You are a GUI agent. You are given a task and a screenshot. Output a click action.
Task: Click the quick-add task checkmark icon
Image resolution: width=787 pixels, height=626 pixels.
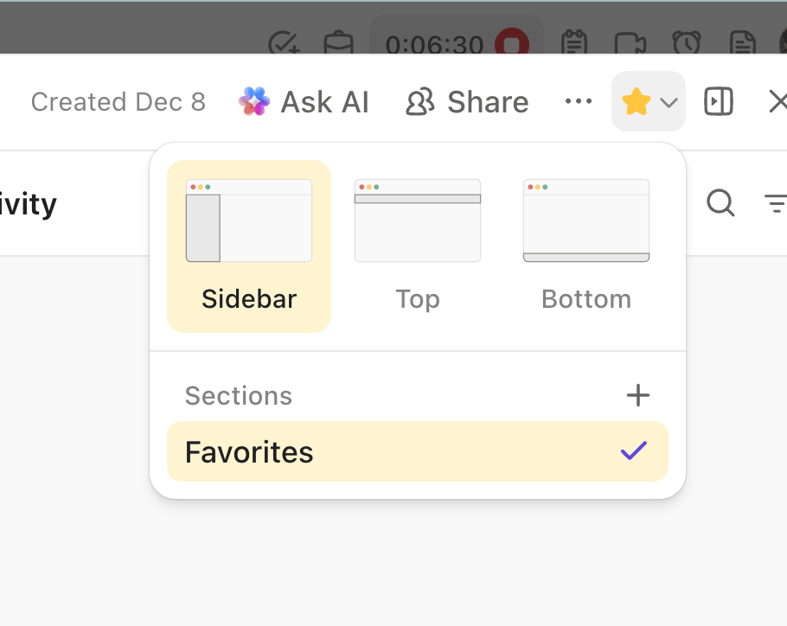coord(283,43)
